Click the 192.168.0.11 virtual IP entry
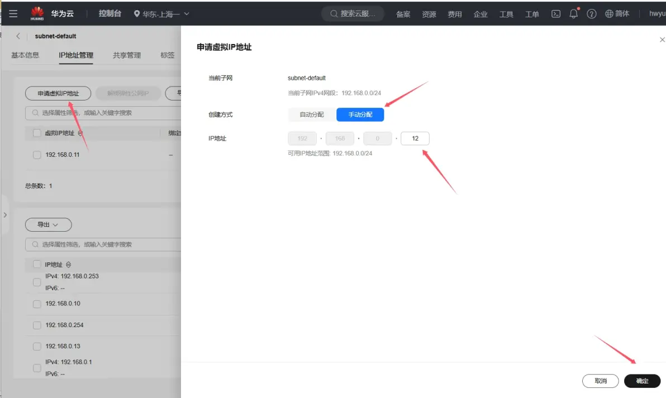This screenshot has height=398, width=666. (63, 155)
